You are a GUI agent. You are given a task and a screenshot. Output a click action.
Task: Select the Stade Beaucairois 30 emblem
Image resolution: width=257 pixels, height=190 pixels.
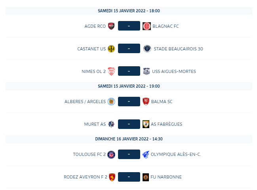[x=147, y=49]
